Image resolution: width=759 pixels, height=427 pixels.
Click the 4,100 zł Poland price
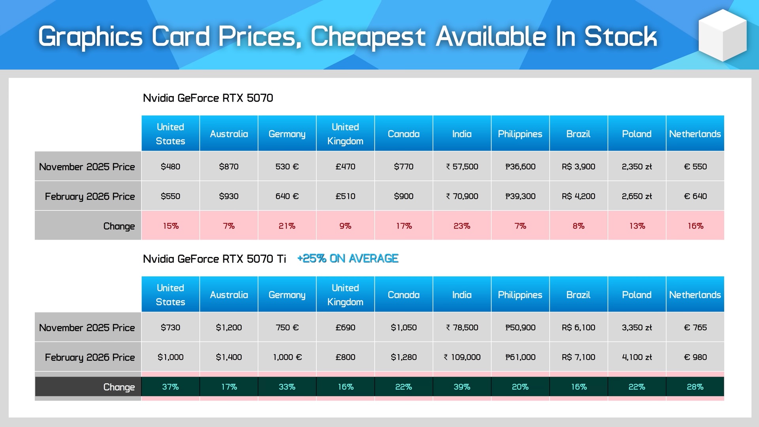coord(636,357)
